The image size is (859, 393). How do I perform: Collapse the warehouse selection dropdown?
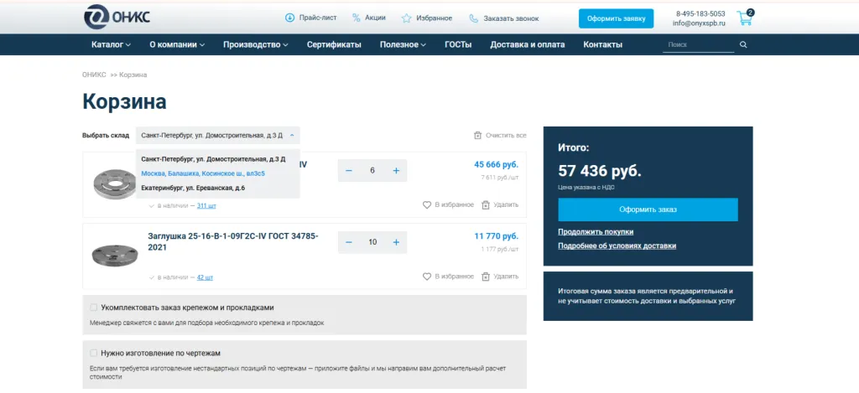coord(291,135)
